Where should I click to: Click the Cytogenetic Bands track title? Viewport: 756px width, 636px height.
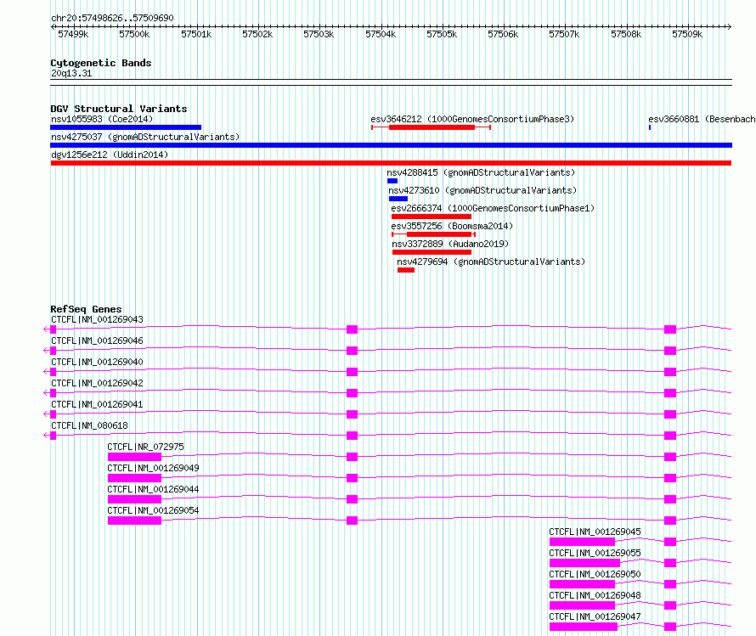[101, 63]
